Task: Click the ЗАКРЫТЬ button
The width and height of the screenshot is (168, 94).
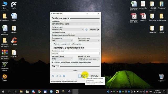Action: pos(94,76)
